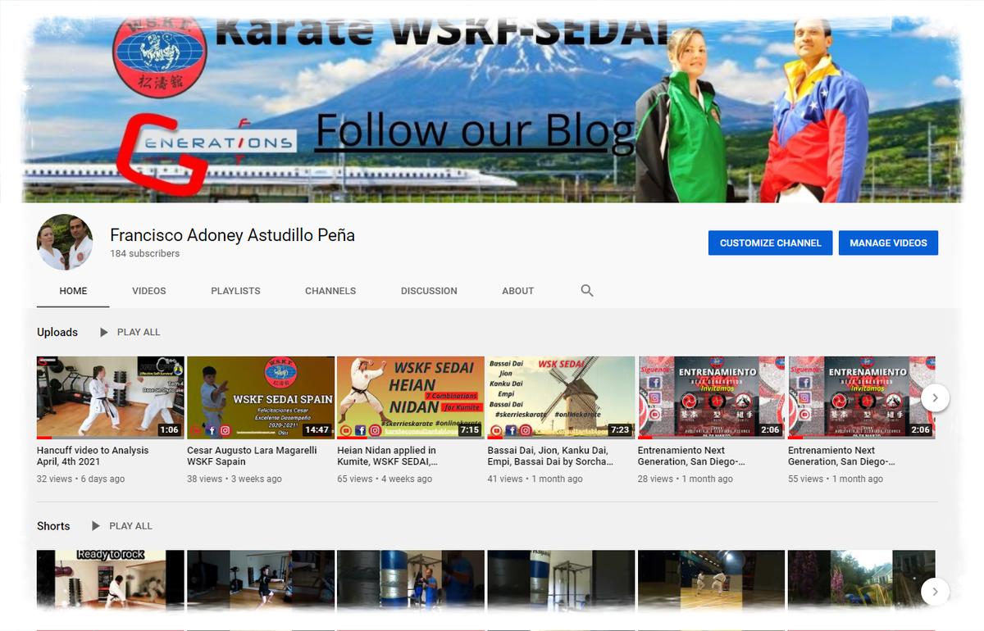The height and width of the screenshot is (631, 984).
Task: Click the Customize Channel button
Action: pos(770,243)
